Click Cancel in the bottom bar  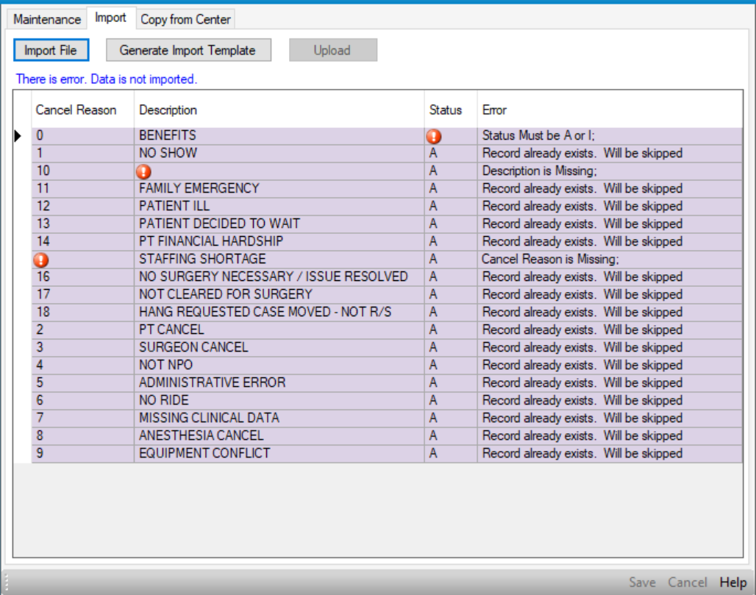687,582
